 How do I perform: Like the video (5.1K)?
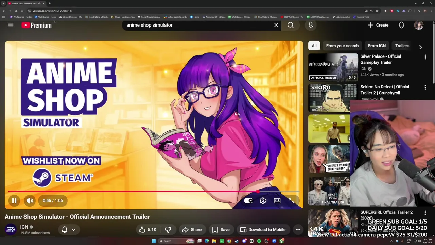pos(148,230)
